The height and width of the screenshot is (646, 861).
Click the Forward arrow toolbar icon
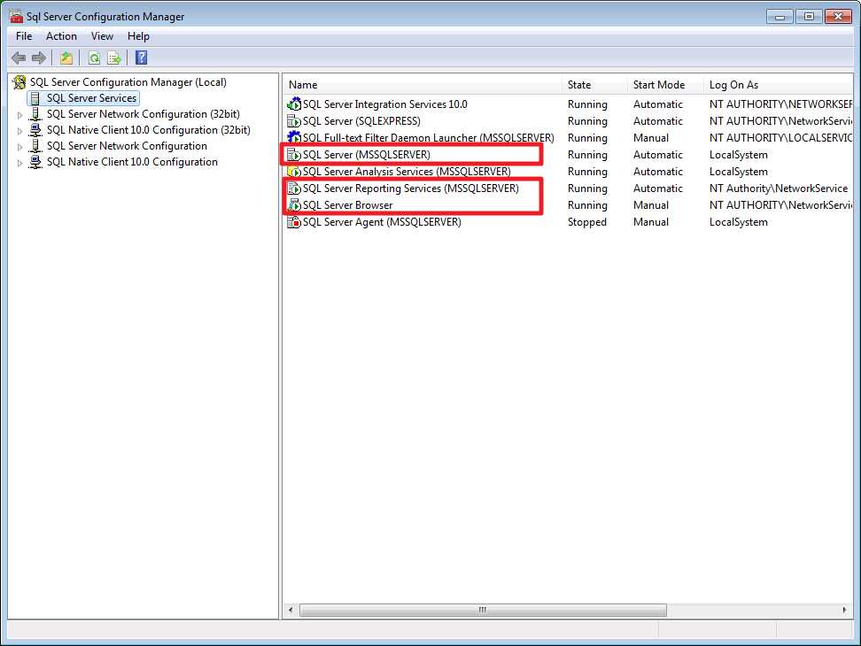click(38, 58)
